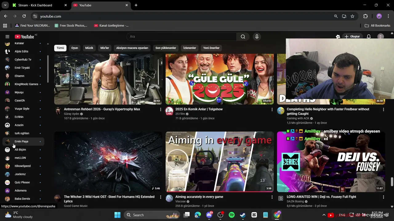Open Chrome zoom magnifier in address bar
This screenshot has width=394, height=221.
coord(336,16)
